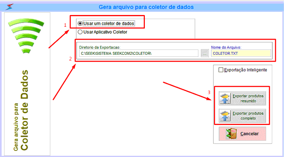
Task: Click the Nome do Arquivo COLETOR.TXT field
Action: click(241, 54)
